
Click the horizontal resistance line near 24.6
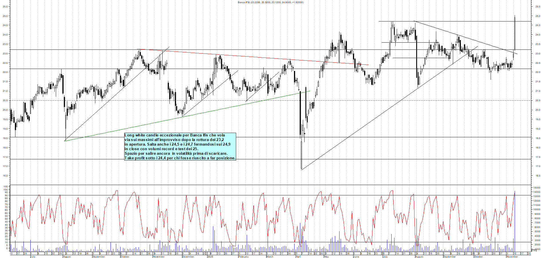pyautogui.click(x=458, y=21)
